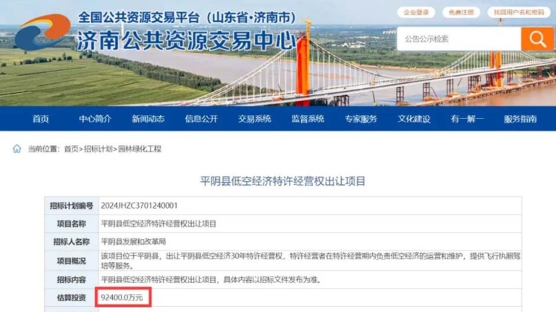Select the 信息公开 menu item
Image resolution: width=556 pixels, height=312 pixels.
tap(201, 119)
